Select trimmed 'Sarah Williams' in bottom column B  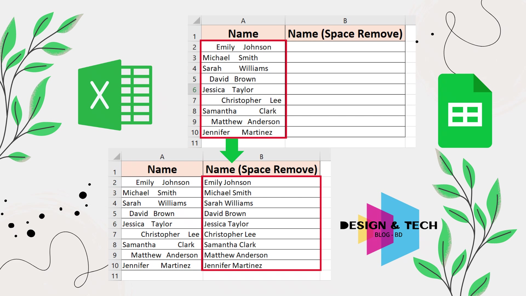(x=261, y=203)
